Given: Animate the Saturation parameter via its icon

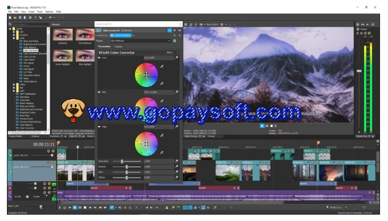Looking at the screenshot, I should click(x=177, y=161).
